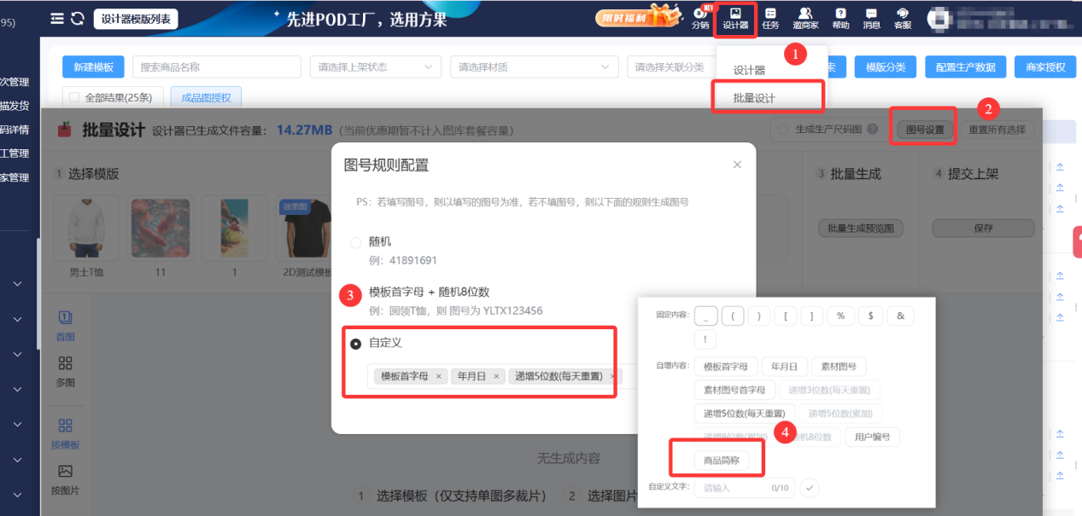Switch to the 成品图授权 tab
This screenshot has height=516, width=1082.
click(x=206, y=98)
